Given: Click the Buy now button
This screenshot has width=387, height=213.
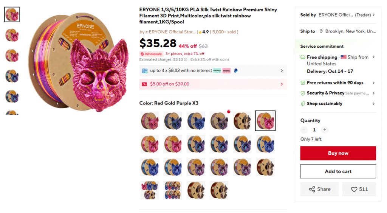Looking at the screenshot, I should (338, 153).
